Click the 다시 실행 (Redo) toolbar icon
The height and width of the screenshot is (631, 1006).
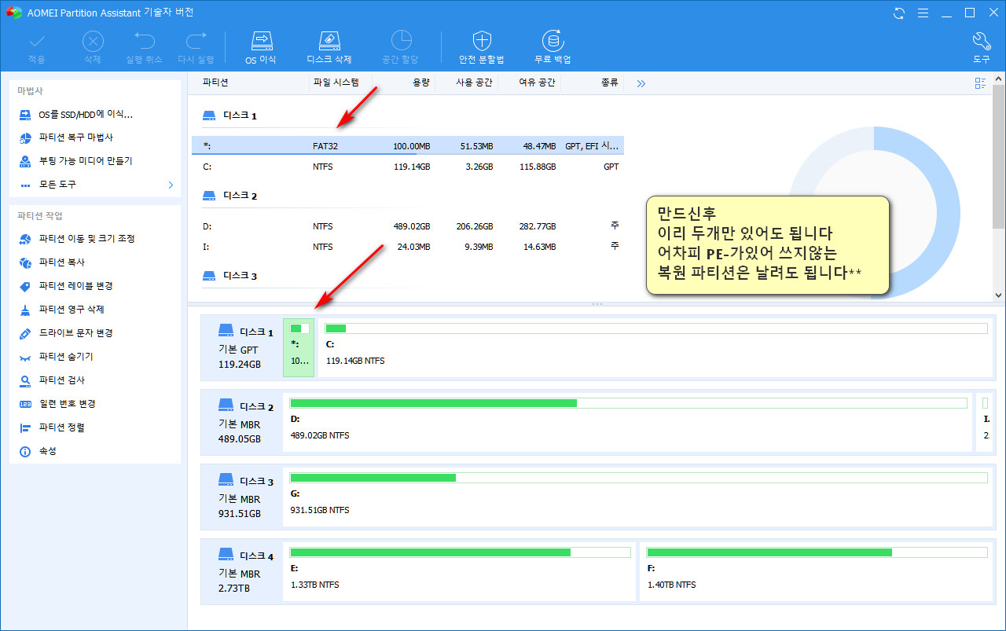coord(196,48)
